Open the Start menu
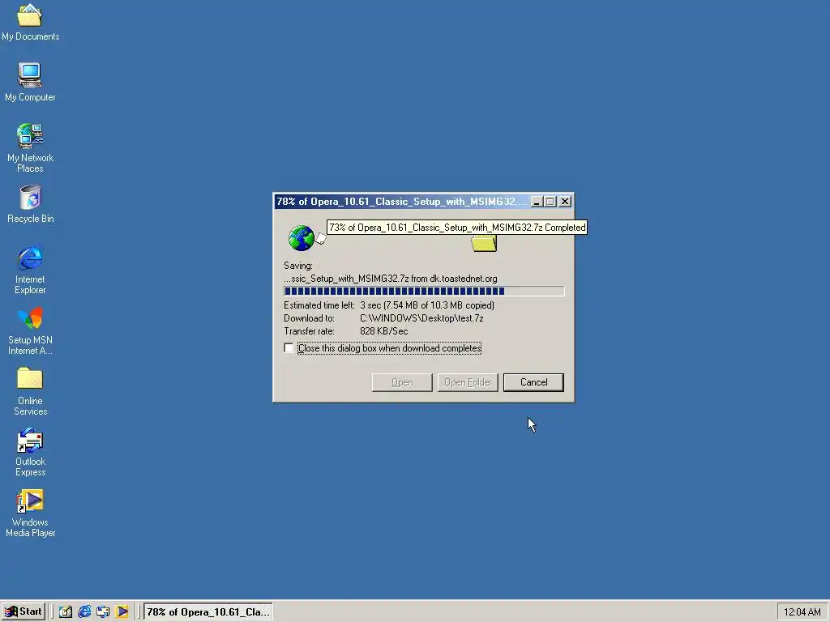This screenshot has width=830, height=622. coord(24,611)
